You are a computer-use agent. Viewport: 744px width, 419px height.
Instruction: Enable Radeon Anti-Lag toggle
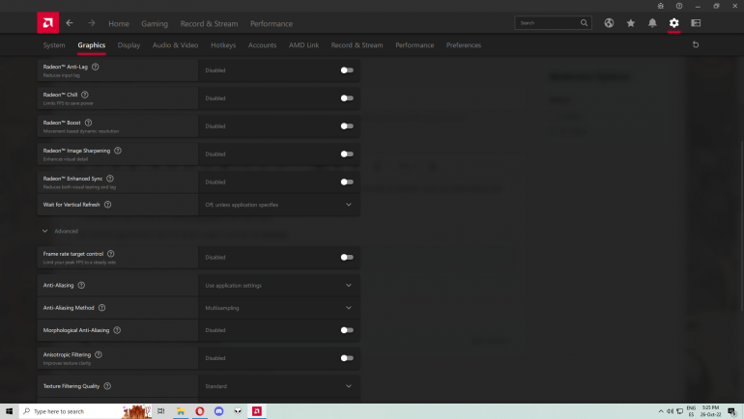(x=347, y=70)
